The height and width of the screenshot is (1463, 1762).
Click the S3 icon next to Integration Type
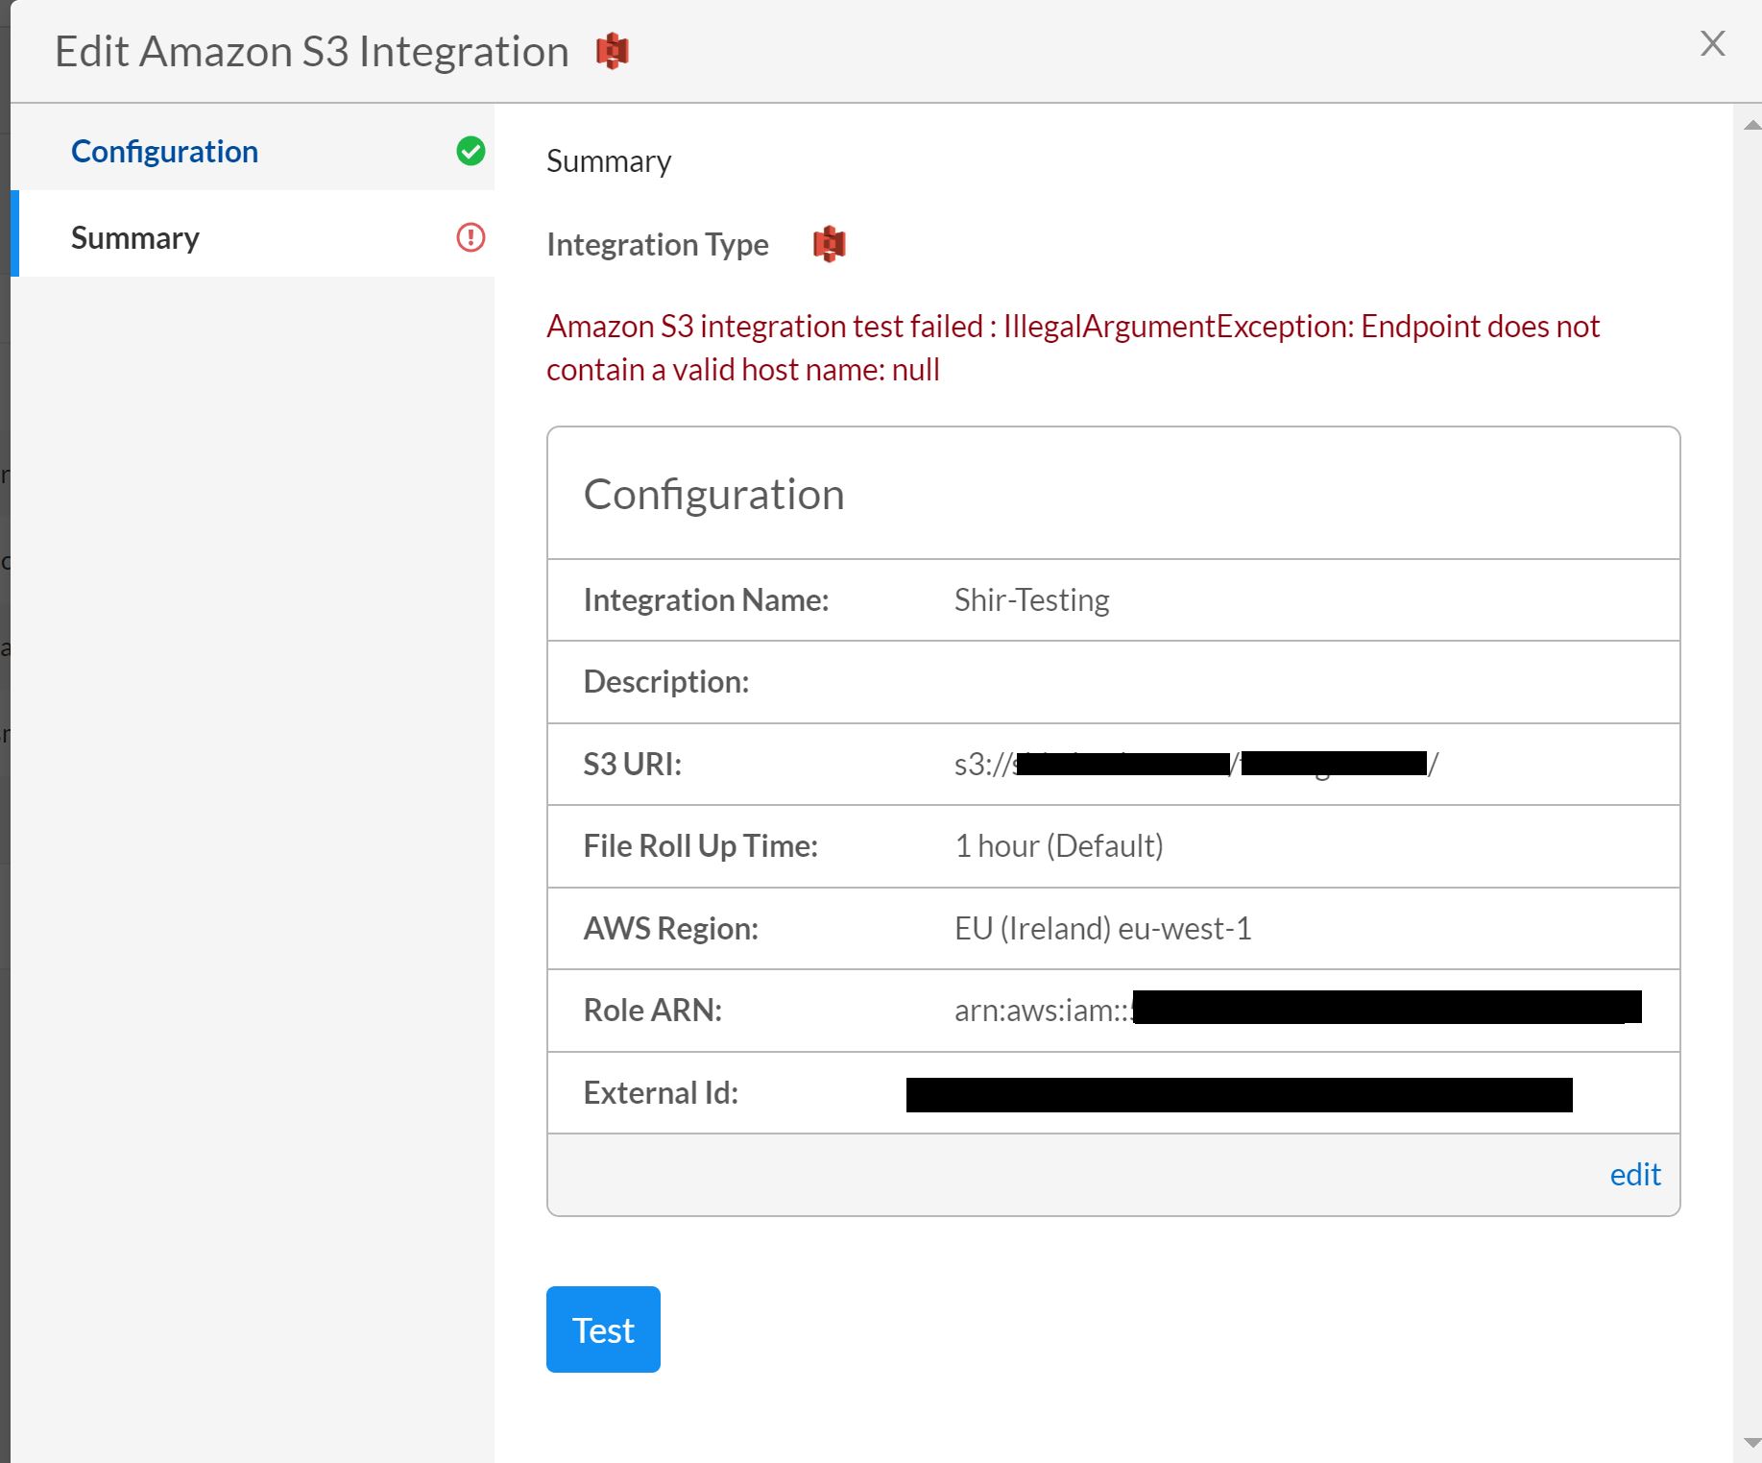829,244
